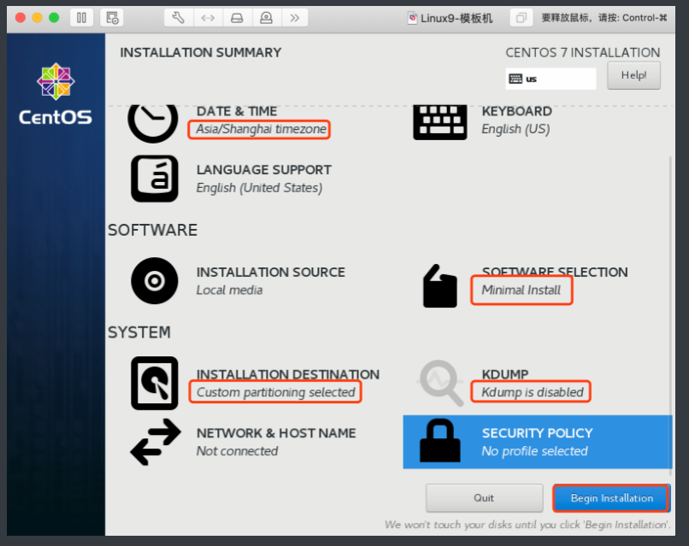Click the Security Policy lock icon
Viewport: 689px width, 546px height.
(440, 441)
